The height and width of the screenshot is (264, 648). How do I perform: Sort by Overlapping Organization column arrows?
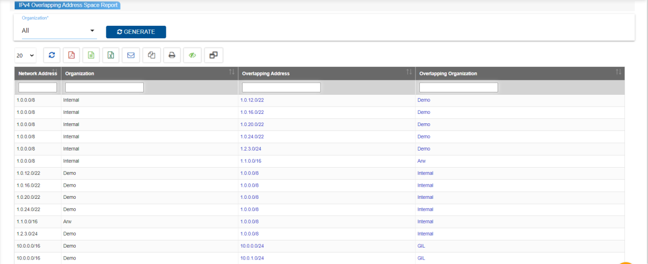[618, 72]
